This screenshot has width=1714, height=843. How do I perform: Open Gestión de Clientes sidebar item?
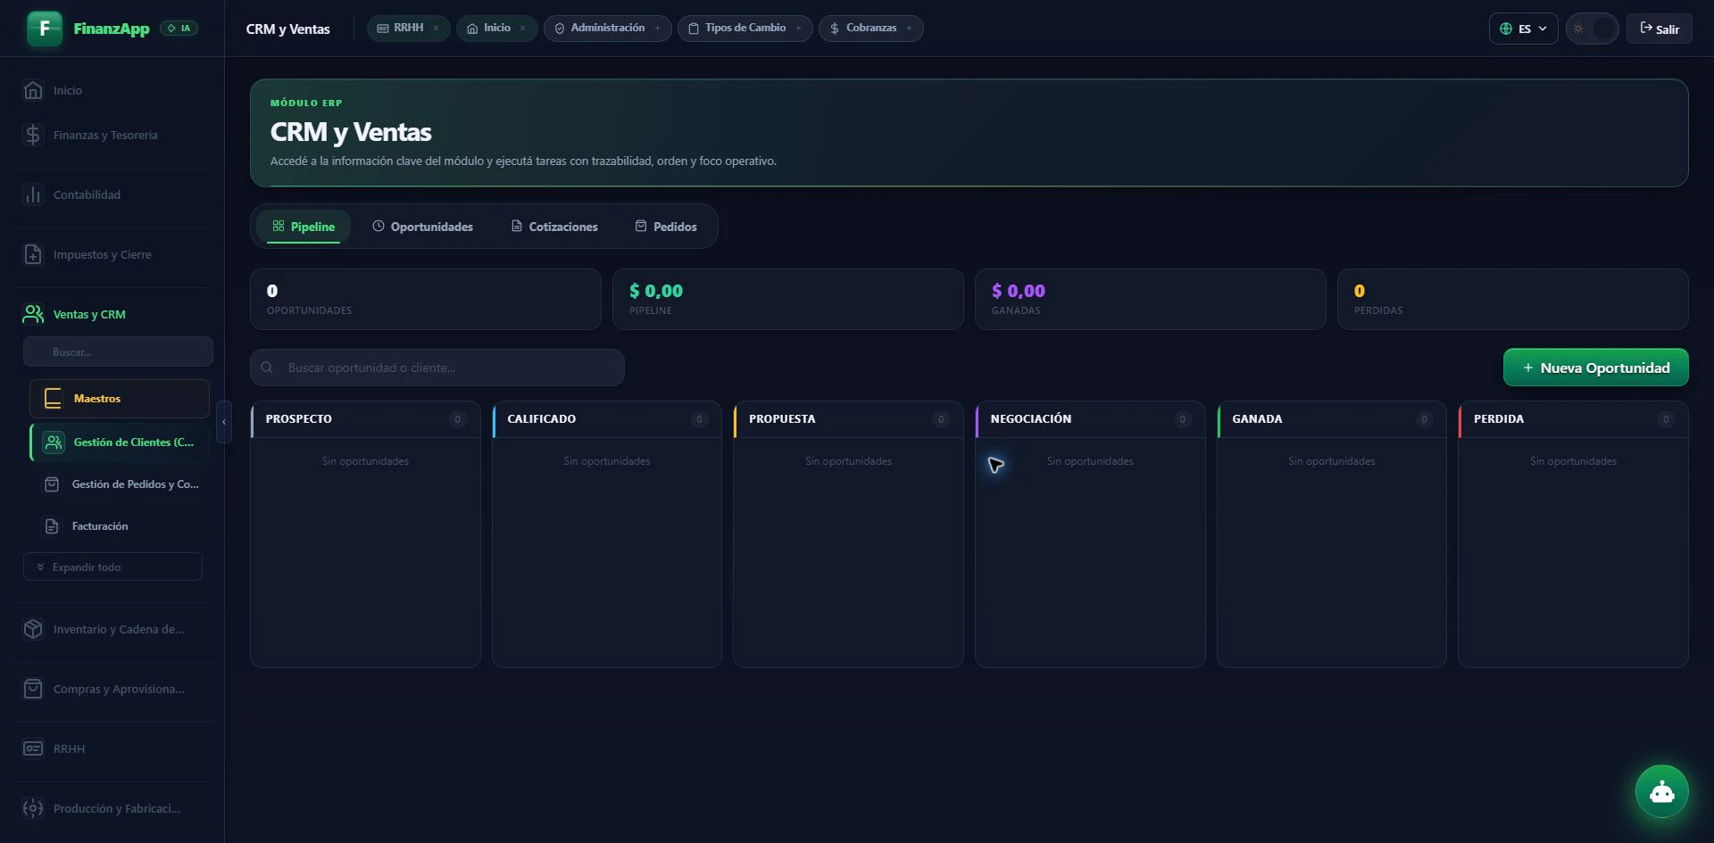tap(120, 442)
